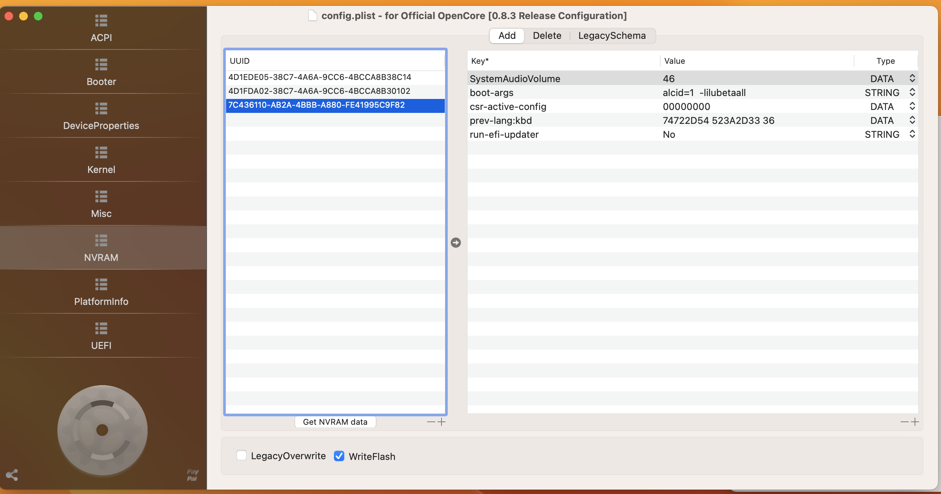The width and height of the screenshot is (941, 494).
Task: Click the arrow icon between the tables
Action: coord(456,243)
